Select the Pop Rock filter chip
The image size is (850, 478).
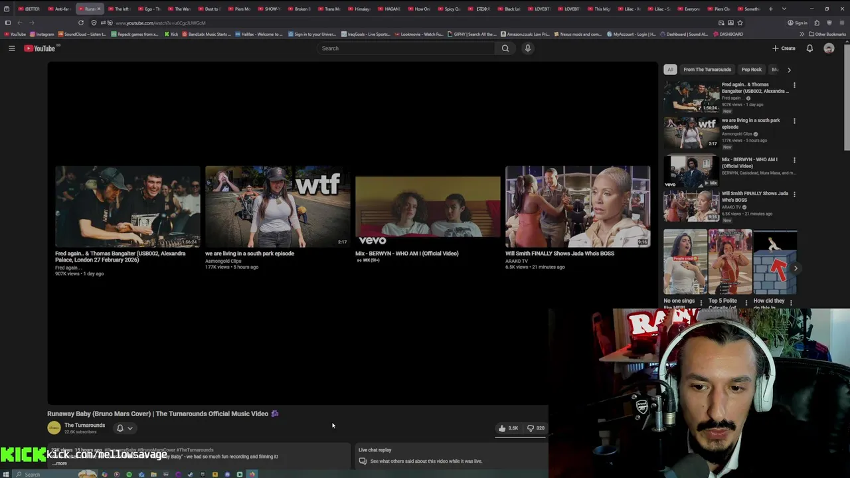pyautogui.click(x=752, y=70)
